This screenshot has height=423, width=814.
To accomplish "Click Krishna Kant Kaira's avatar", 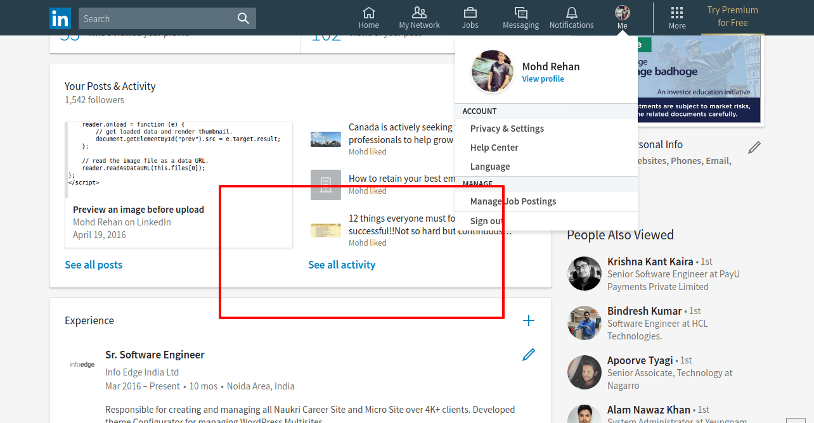I will click(585, 274).
